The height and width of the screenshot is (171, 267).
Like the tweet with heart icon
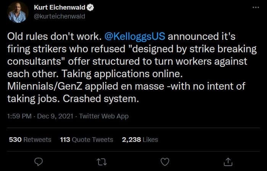pyautogui.click(x=165, y=162)
